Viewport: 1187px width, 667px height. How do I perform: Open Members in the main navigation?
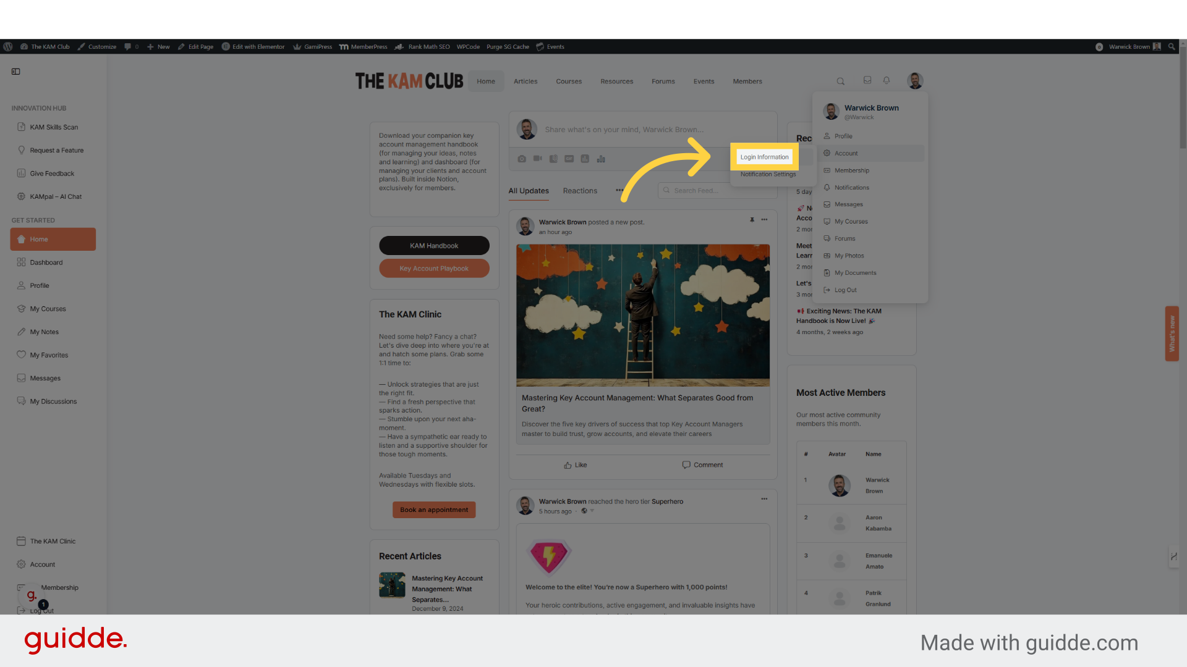pos(747,81)
